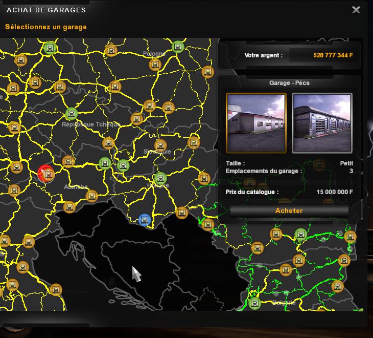This screenshot has width=373, height=338.
Task: Select green garage marker above the Pologne label
Action: [178, 47]
